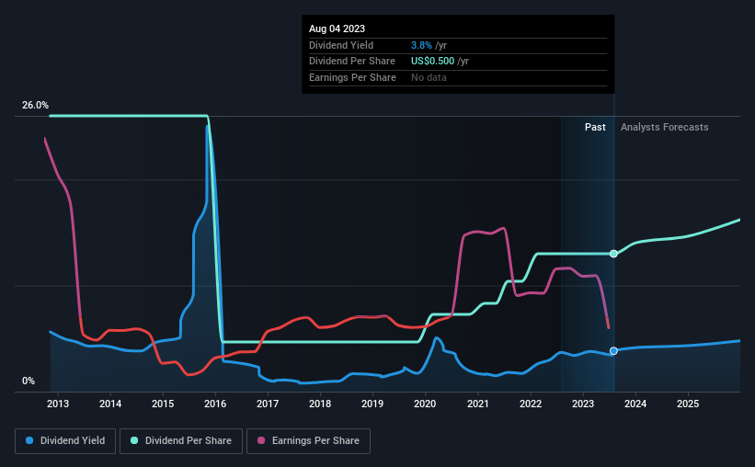Click the 26.0% y-axis label
755x467 pixels.
pyautogui.click(x=35, y=105)
